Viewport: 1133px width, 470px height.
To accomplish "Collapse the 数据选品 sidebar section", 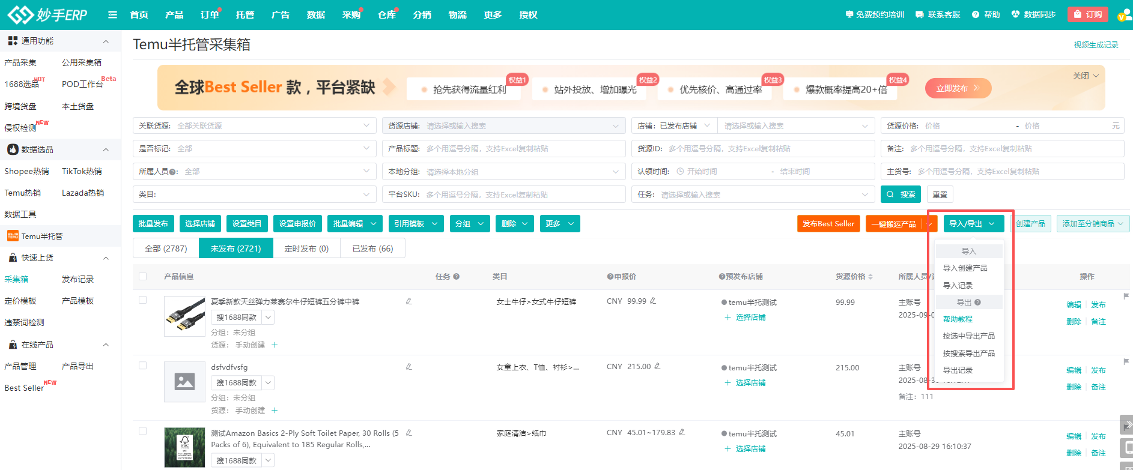I will (106, 149).
